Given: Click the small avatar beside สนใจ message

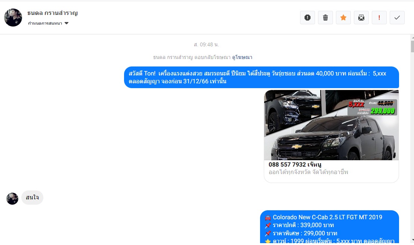Looking at the screenshot, I should pos(12,199).
